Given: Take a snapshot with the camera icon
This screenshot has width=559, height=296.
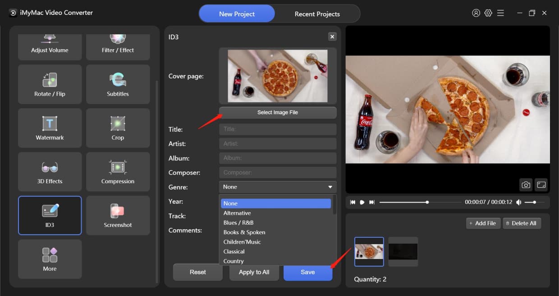Looking at the screenshot, I should [x=526, y=185].
